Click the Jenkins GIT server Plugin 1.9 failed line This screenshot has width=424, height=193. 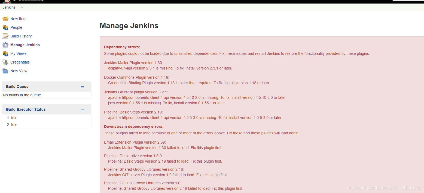[x=168, y=175]
